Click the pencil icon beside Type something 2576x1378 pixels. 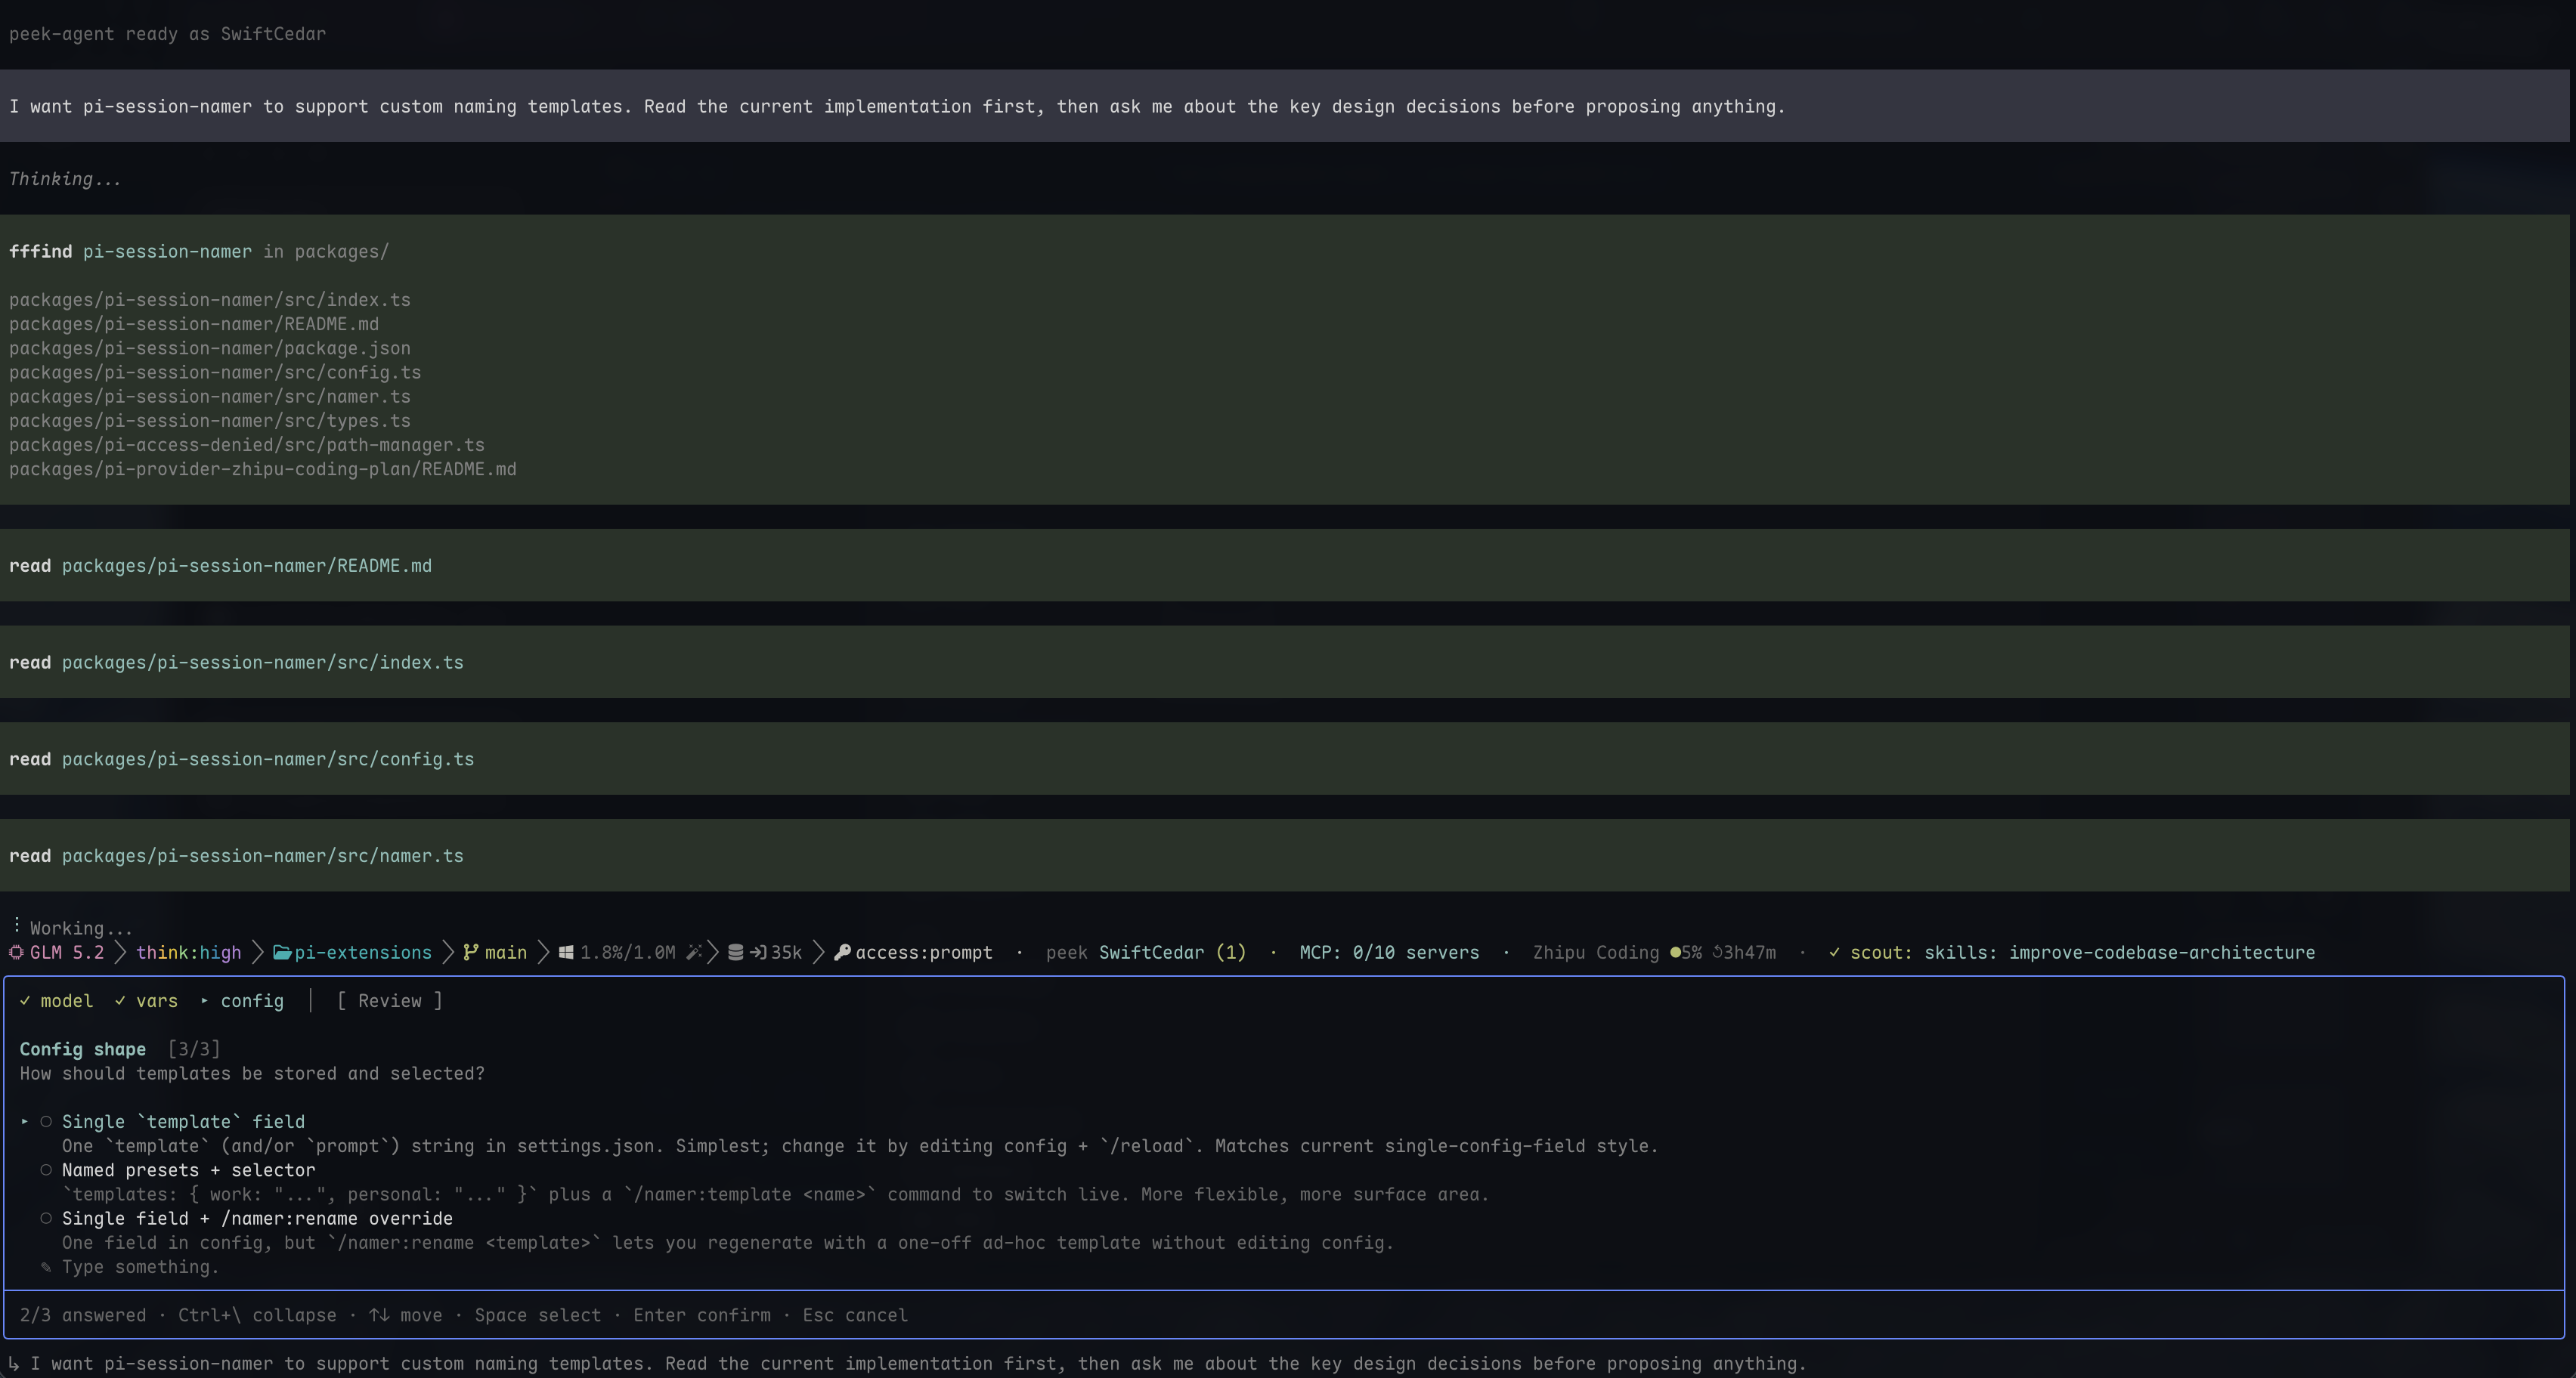[x=46, y=1267]
